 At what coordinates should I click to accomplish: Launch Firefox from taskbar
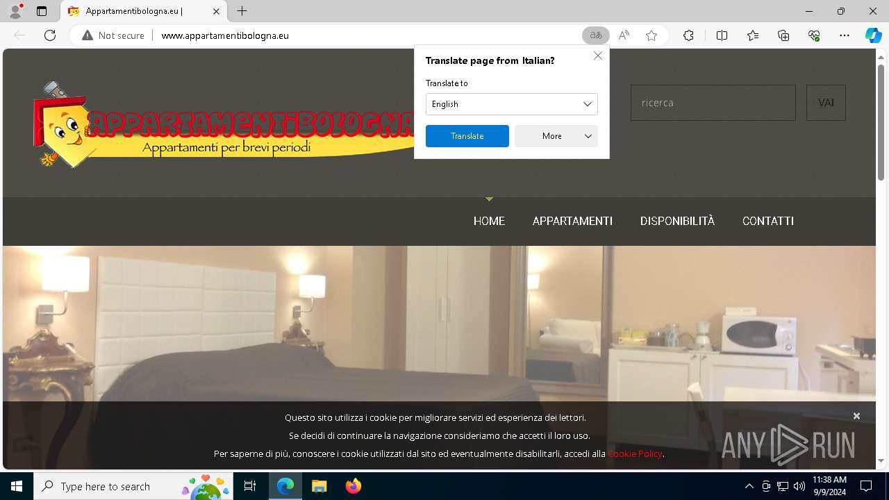[353, 486]
